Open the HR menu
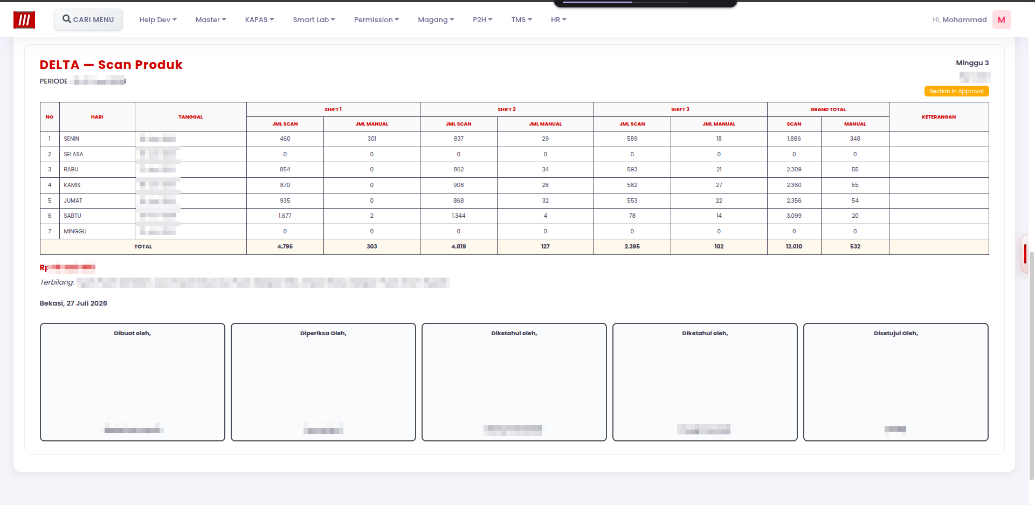1035x505 pixels. pyautogui.click(x=558, y=19)
